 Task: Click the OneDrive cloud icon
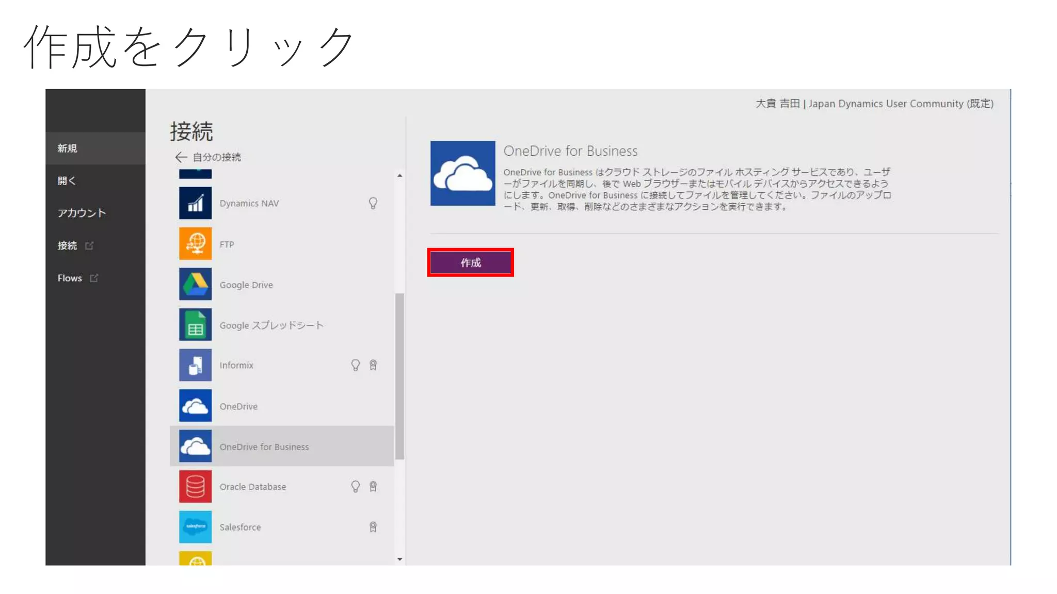195,406
